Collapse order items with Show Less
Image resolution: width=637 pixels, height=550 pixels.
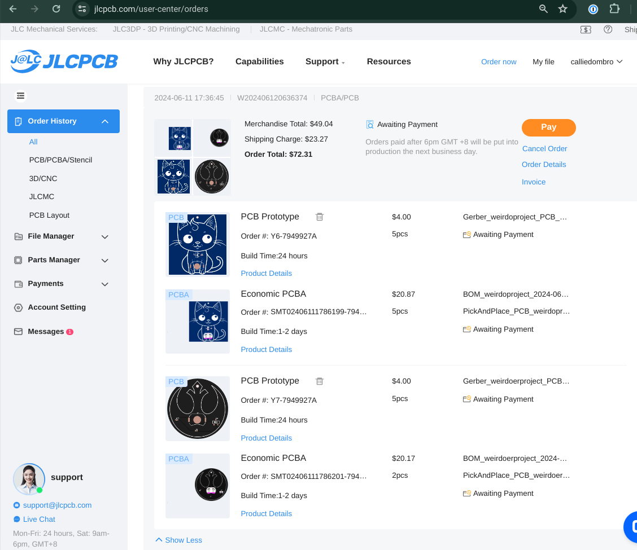(x=179, y=540)
